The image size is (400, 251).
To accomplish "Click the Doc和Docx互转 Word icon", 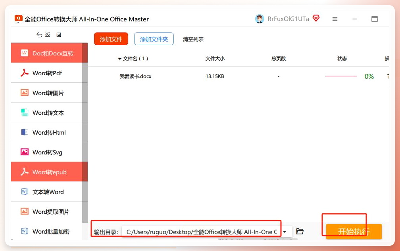I will [x=25, y=53].
